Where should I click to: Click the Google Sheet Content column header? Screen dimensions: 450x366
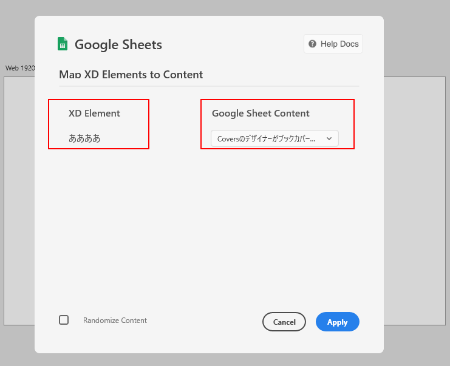tap(261, 113)
